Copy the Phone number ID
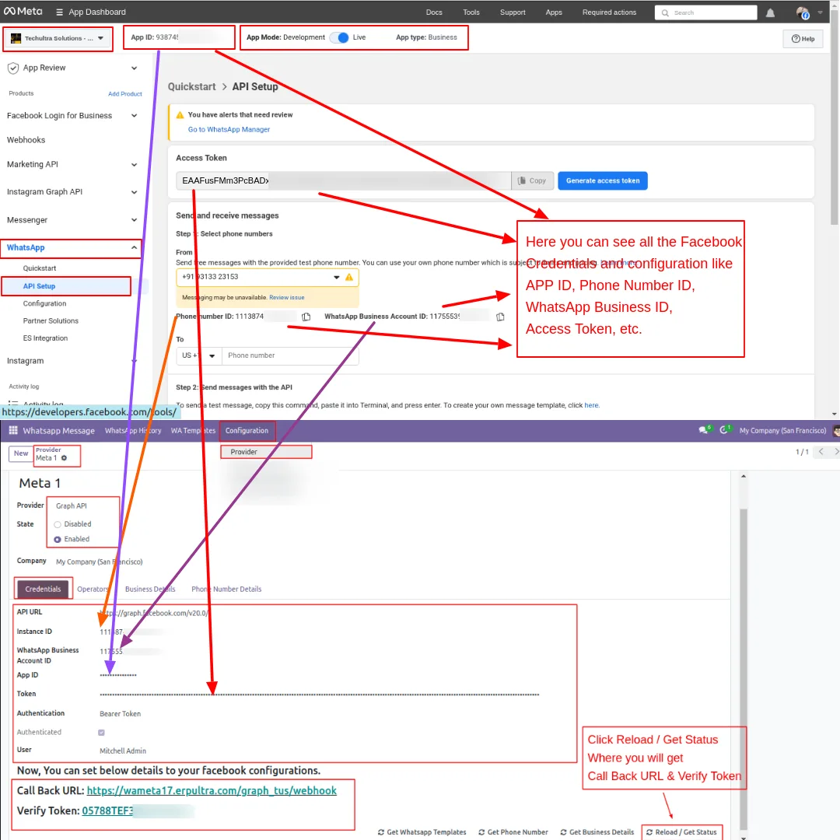Screen dimensions: 840x840 pos(306,317)
